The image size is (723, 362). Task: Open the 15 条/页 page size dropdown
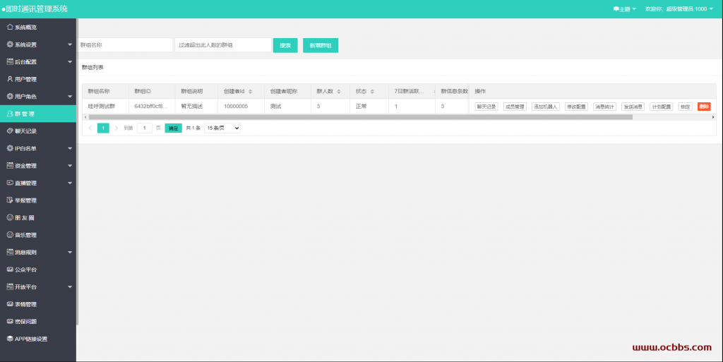[x=222, y=128]
